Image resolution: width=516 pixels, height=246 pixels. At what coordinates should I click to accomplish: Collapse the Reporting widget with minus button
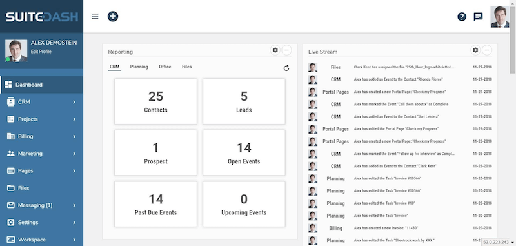pyautogui.click(x=286, y=50)
